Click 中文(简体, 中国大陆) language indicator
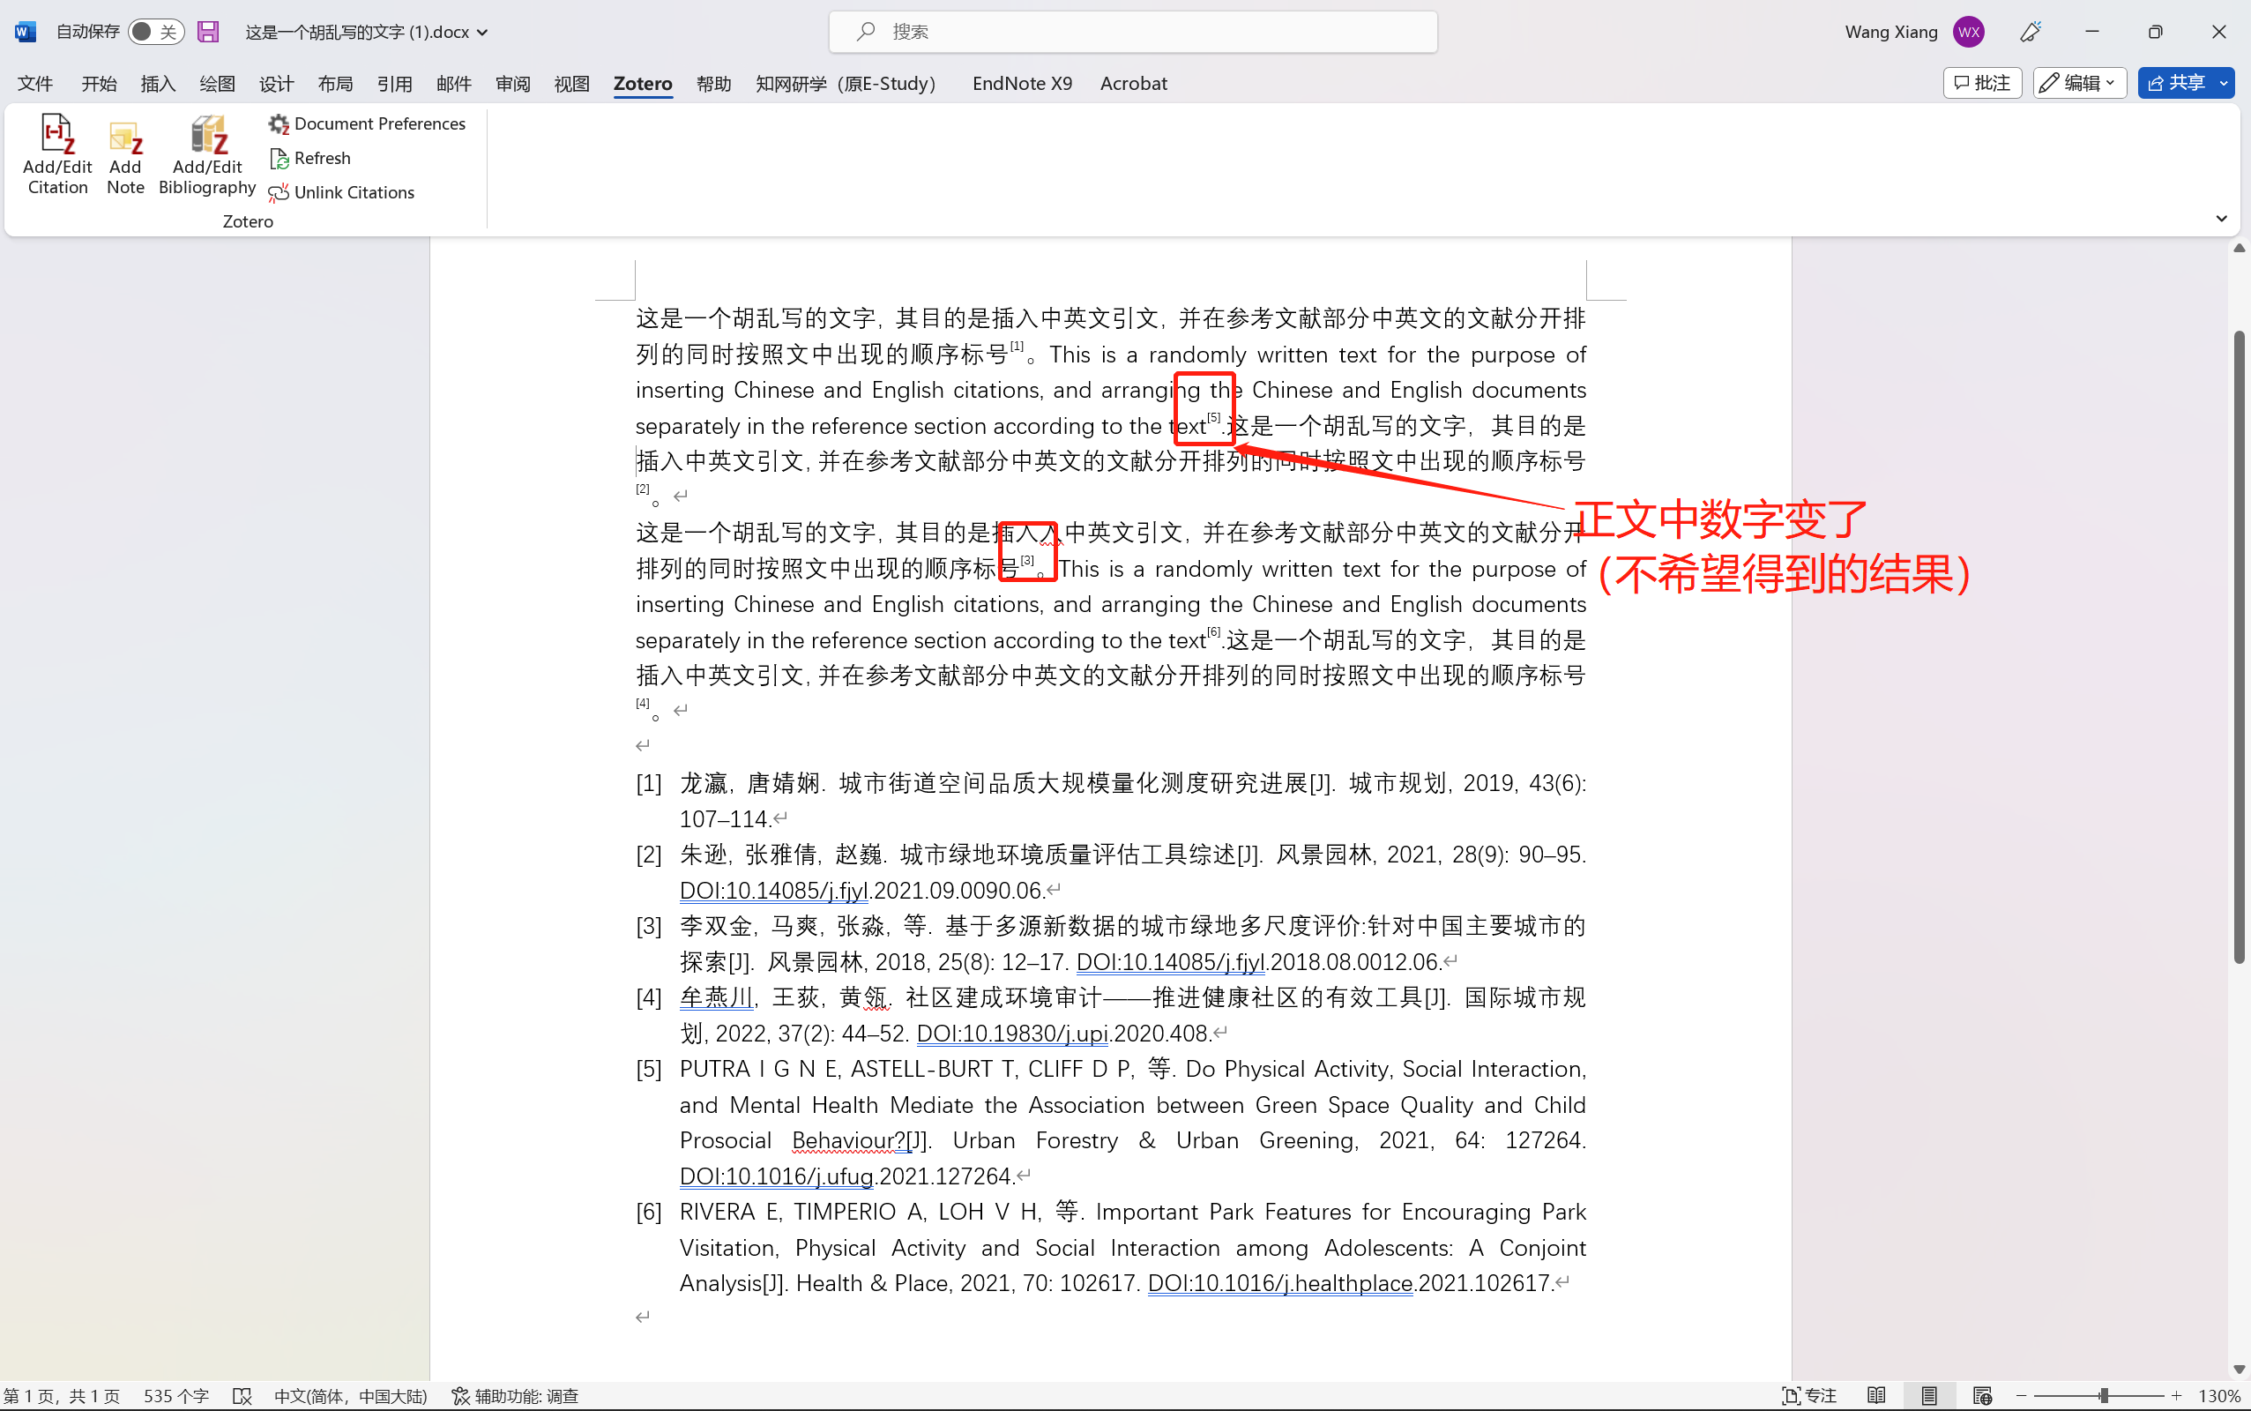The image size is (2251, 1411). 351,1396
